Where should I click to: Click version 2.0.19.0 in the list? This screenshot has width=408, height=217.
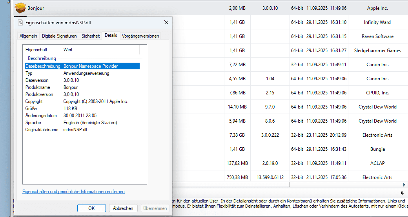click(x=270, y=163)
